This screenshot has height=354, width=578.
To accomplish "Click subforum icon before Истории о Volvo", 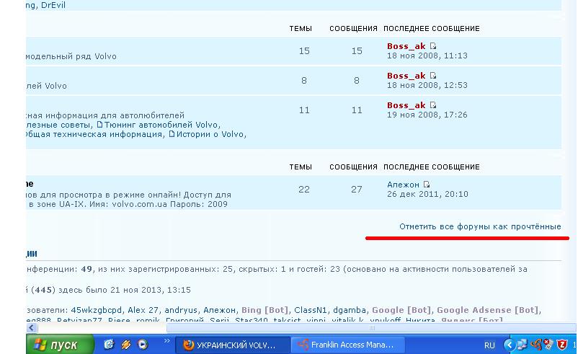I will coord(172,133).
